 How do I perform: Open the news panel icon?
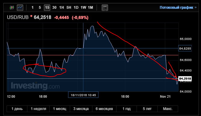(105, 8)
